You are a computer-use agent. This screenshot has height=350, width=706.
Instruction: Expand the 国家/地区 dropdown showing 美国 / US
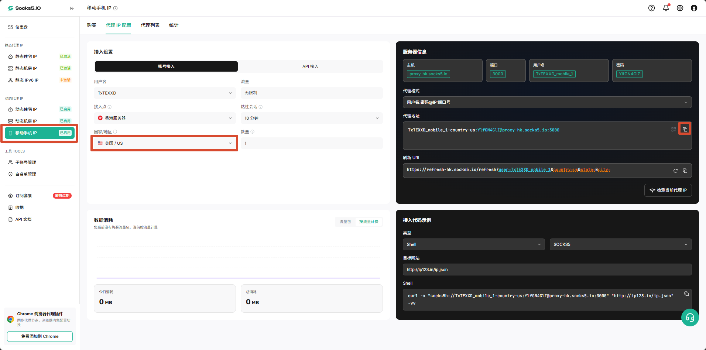[164, 143]
